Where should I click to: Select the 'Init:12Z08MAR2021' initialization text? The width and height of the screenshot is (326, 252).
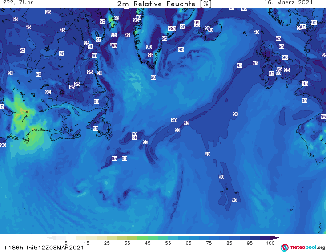[x=55, y=248]
